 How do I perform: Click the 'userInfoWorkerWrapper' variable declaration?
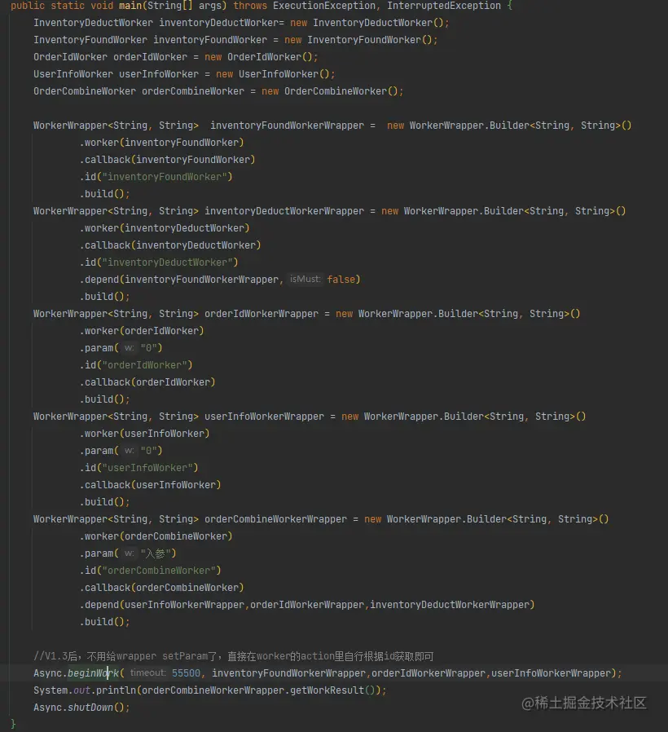264,417
